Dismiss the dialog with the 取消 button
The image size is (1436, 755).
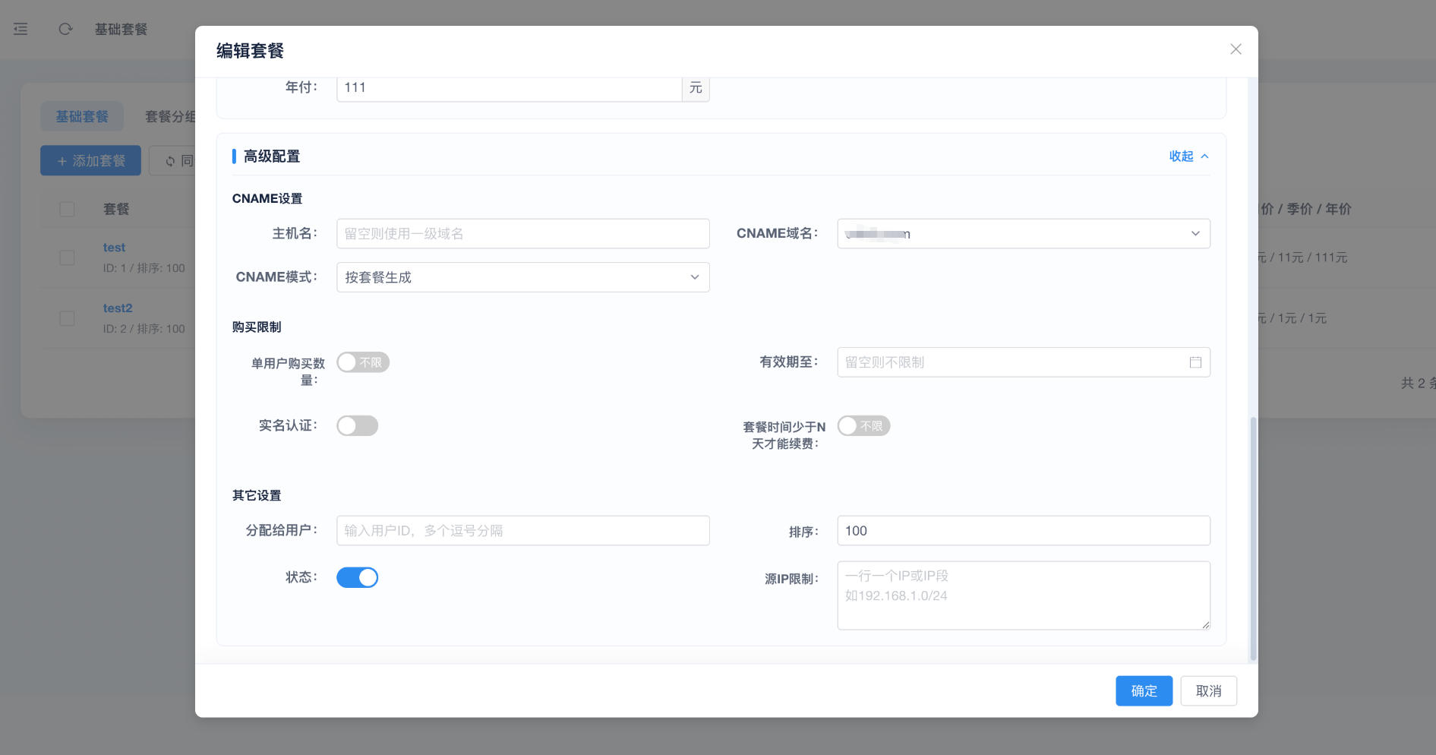tap(1208, 690)
